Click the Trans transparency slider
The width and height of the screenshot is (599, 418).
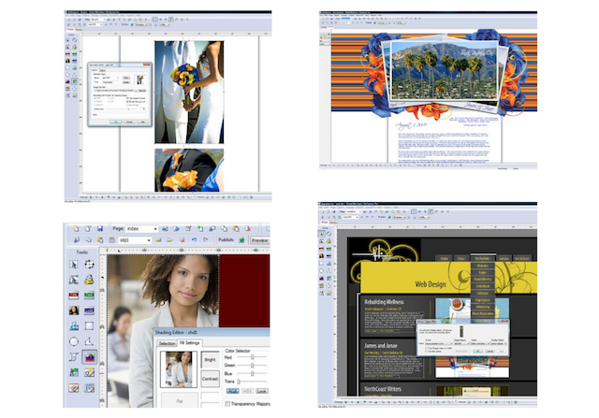point(252,382)
